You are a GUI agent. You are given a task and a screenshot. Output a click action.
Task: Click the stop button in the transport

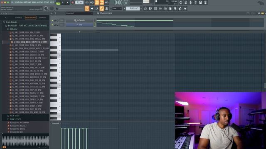(x=67, y=2)
